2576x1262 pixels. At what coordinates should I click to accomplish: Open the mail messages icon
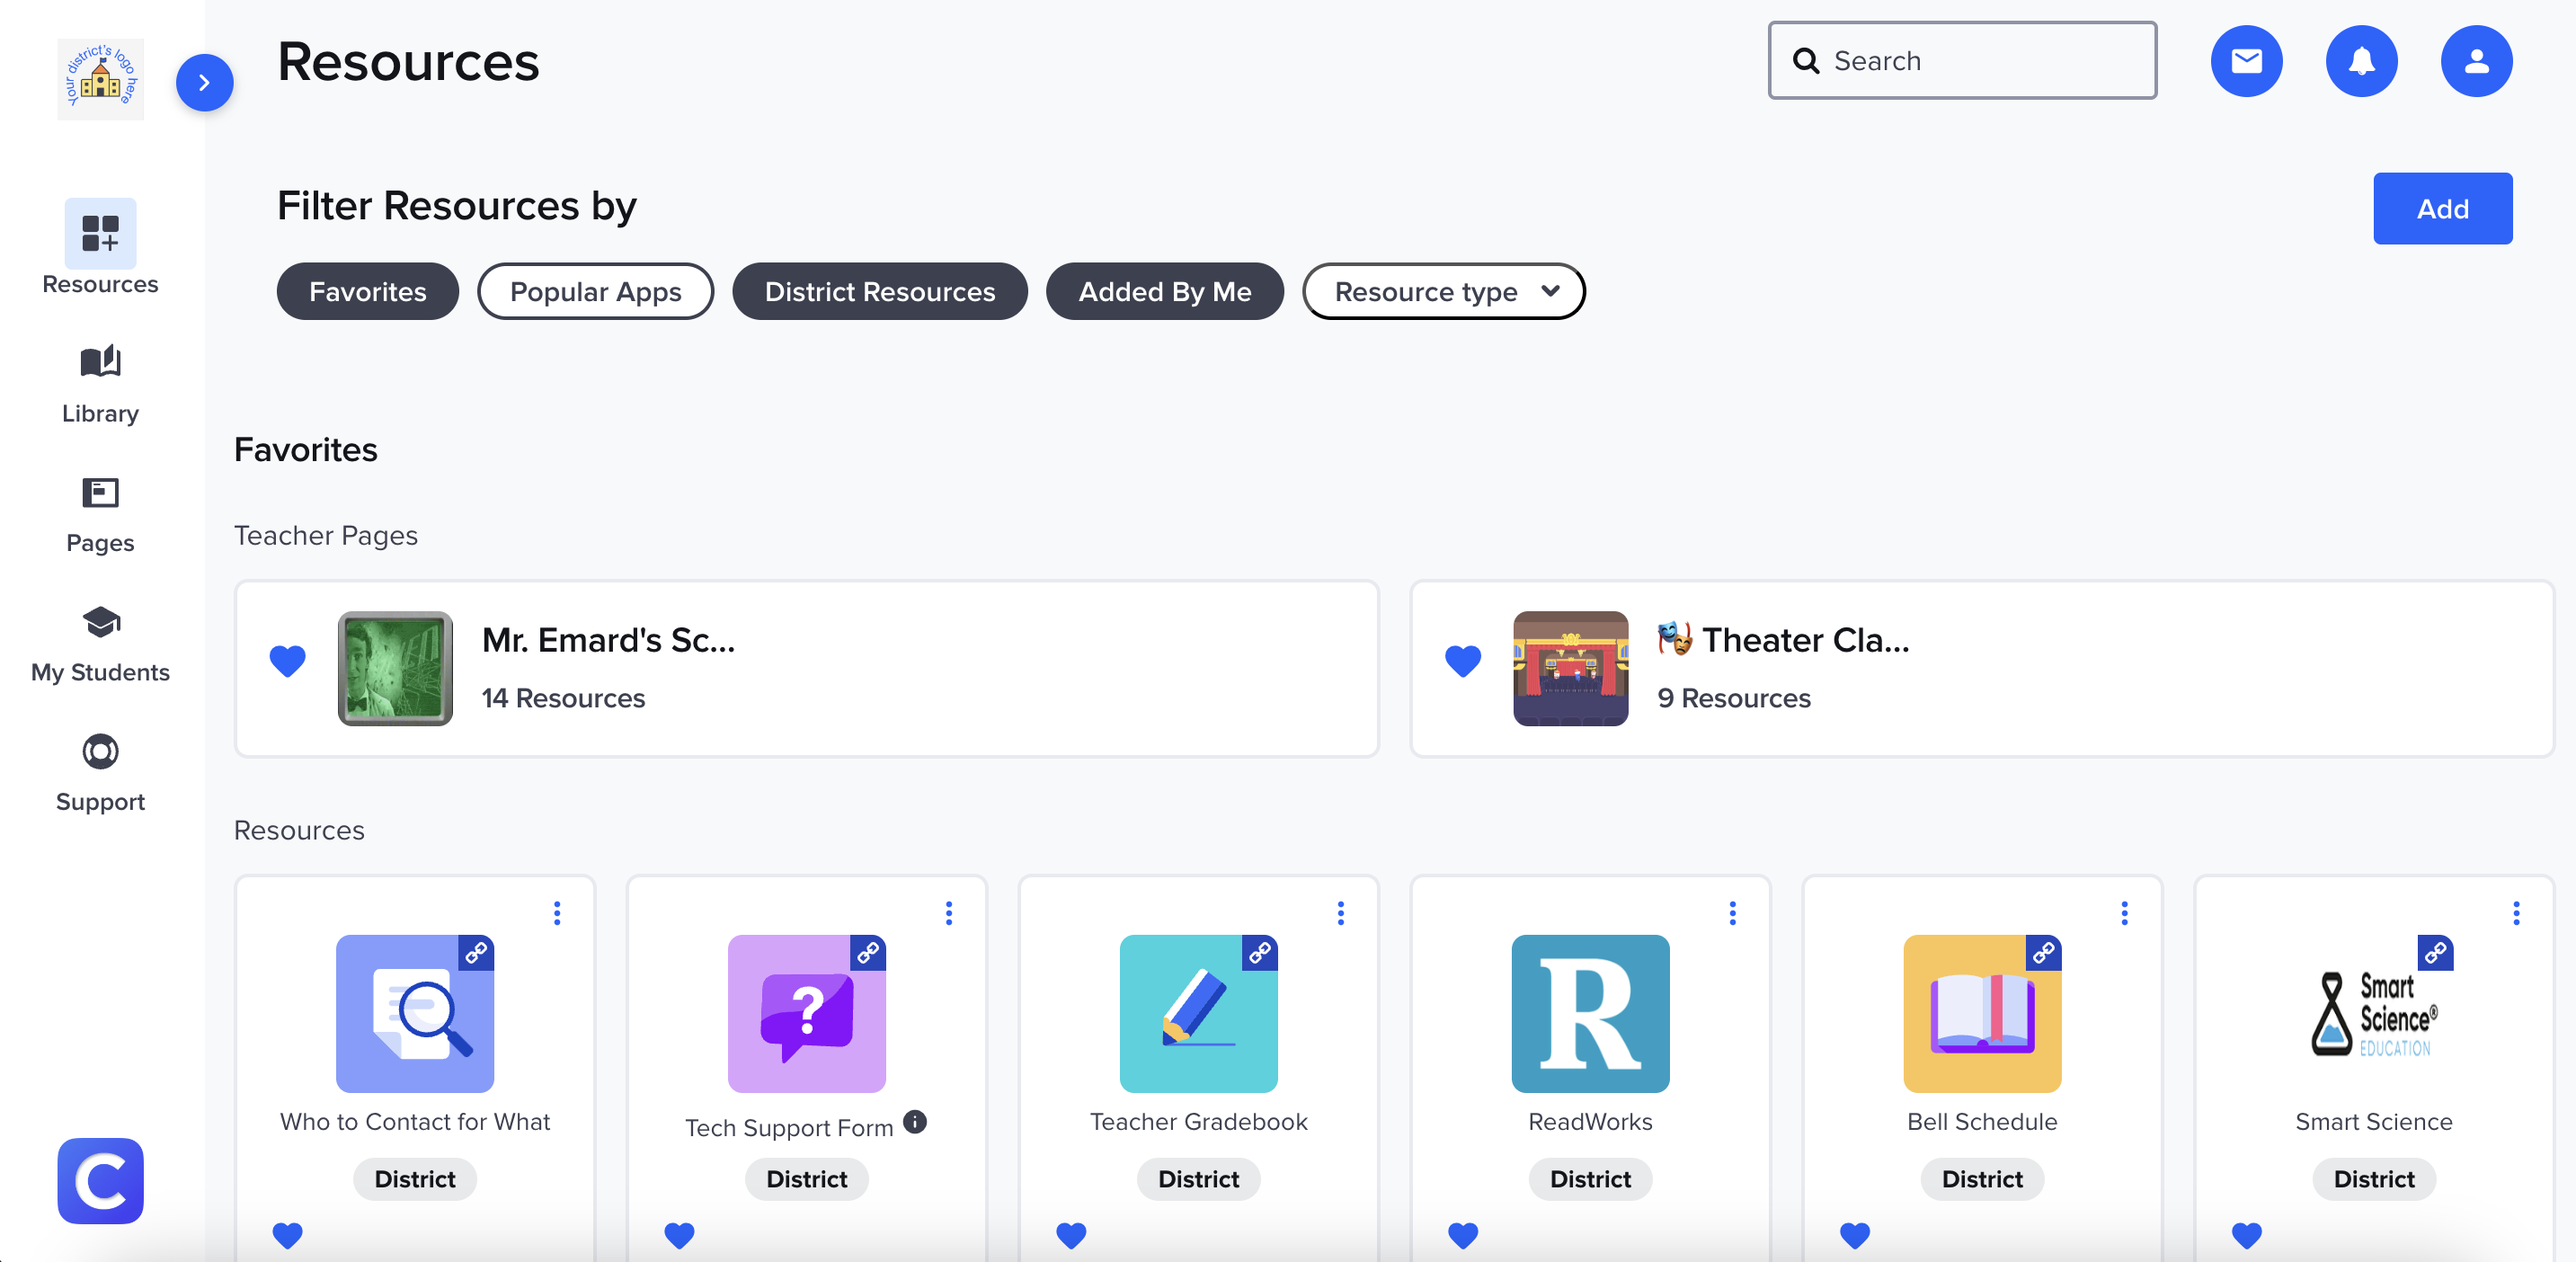click(2246, 61)
